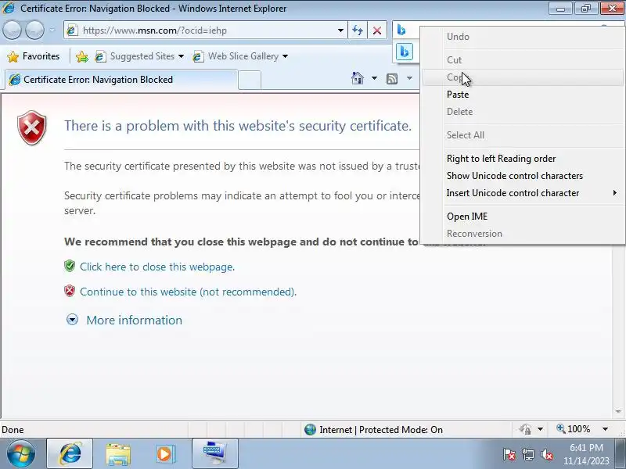This screenshot has height=469, width=626.
Task: Click the More information link text
Action: pos(134,320)
